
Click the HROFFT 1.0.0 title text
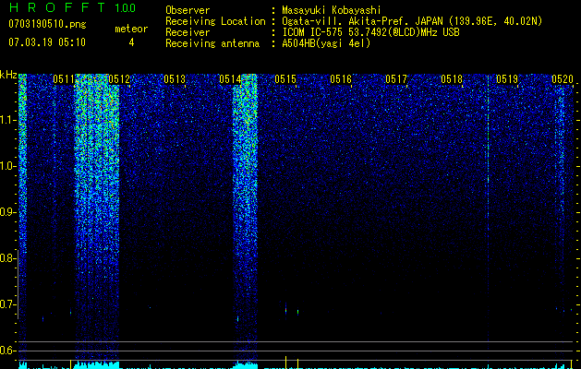[73, 7]
